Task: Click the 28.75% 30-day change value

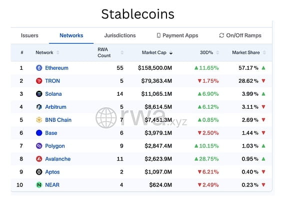Action: 208,159
